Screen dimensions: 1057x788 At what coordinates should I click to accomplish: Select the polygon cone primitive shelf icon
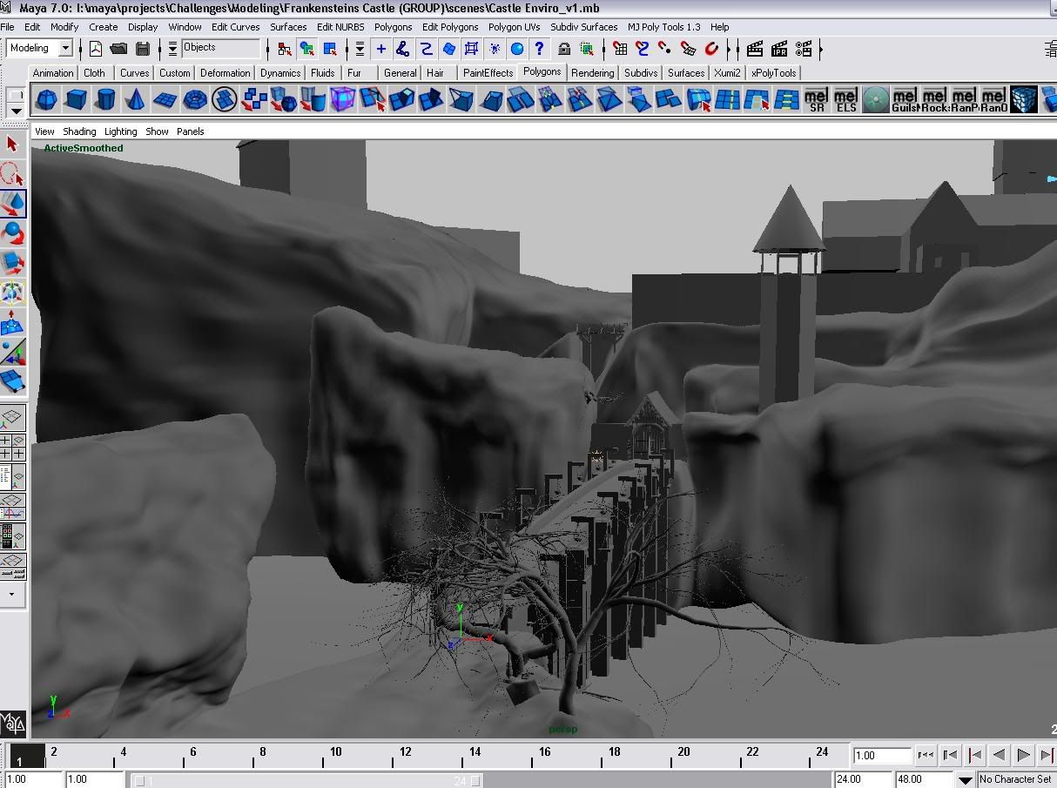click(135, 99)
